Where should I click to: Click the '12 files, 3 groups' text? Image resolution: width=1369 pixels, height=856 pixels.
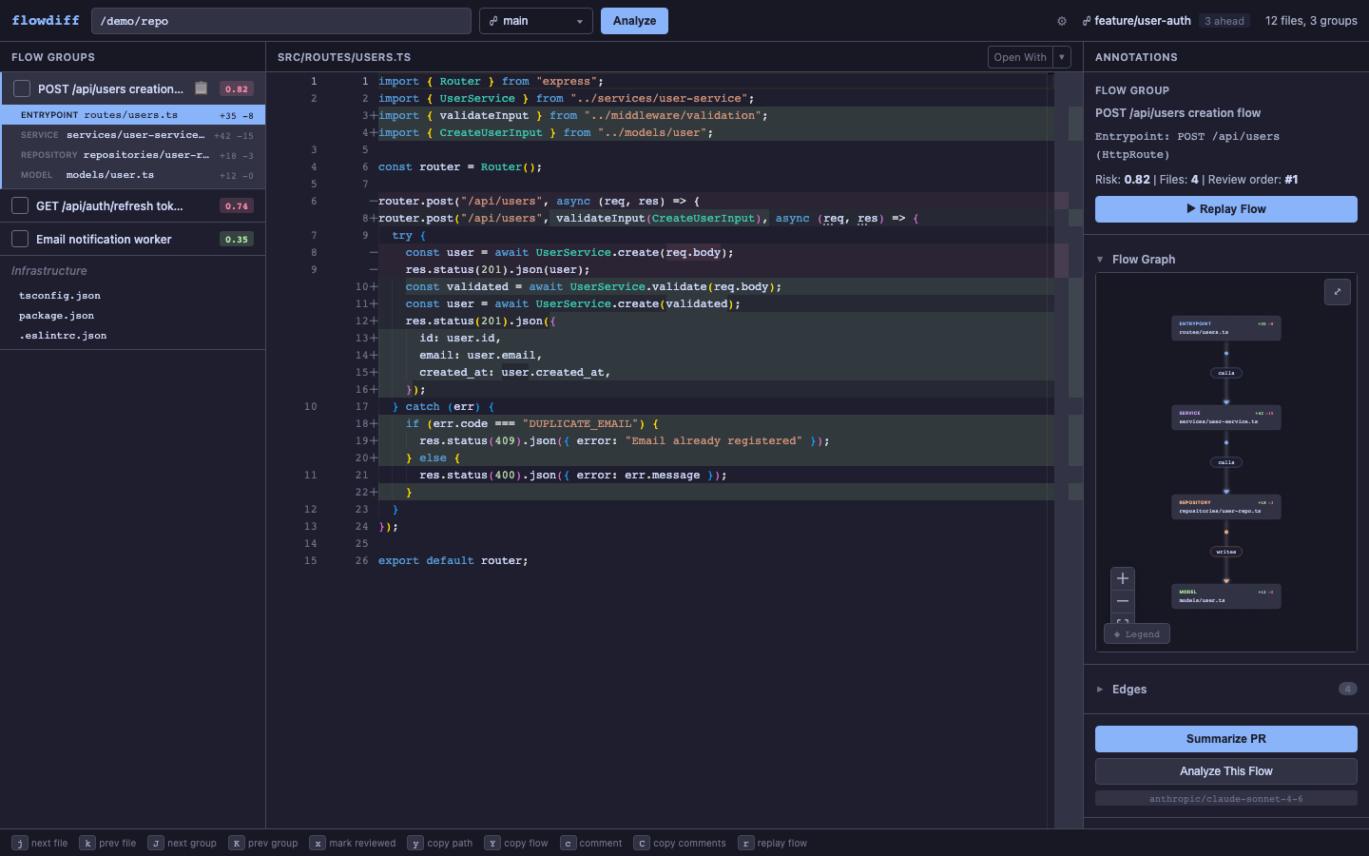click(1311, 21)
